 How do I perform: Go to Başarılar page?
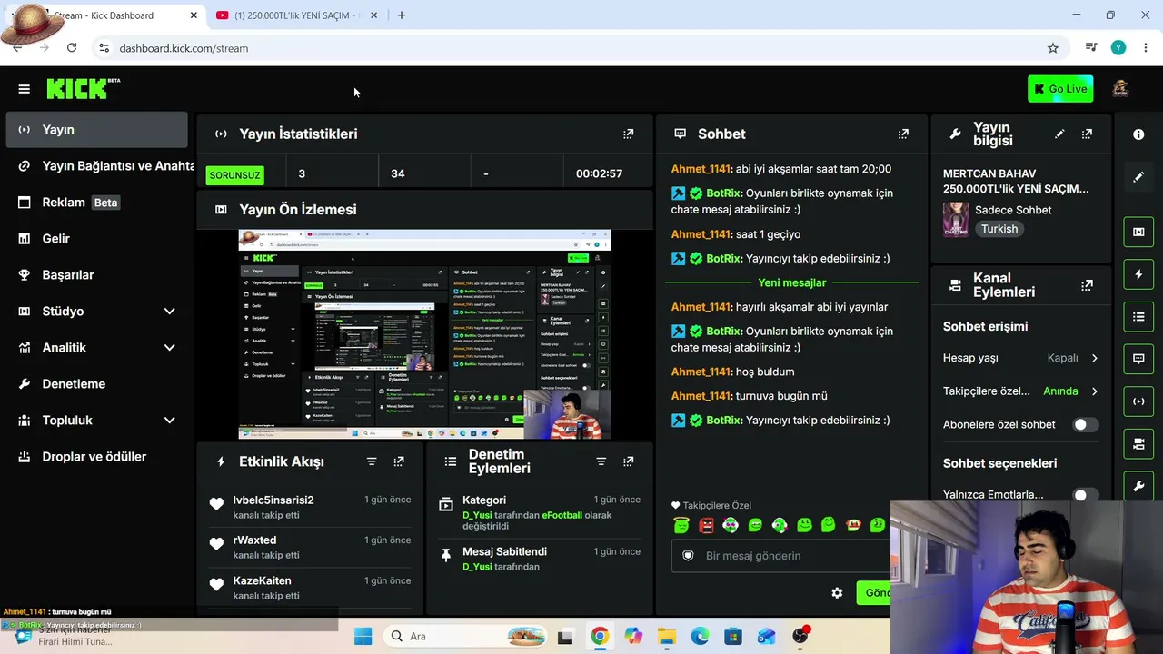(x=96, y=275)
